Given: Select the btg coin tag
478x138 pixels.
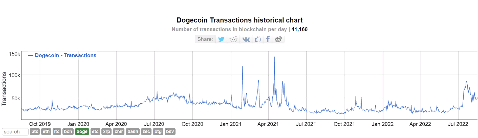Looking at the screenshot, I should pos(158,131).
